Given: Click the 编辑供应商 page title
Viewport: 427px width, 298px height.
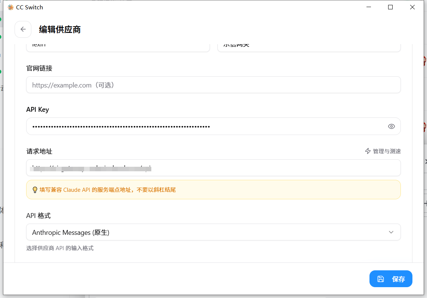Looking at the screenshot, I should click(60, 30).
